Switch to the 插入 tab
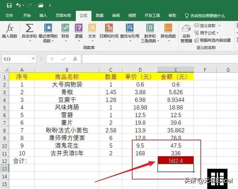This screenshot has height=189, width=238. [x=43, y=16]
